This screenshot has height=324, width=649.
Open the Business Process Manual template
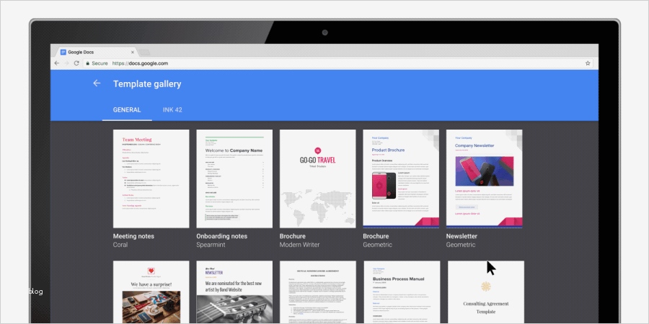(x=402, y=292)
